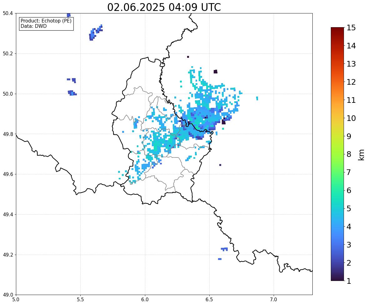Click the colorbar tick label 10
Image resolution: width=368 pixels, height=305 pixels.
point(351,118)
